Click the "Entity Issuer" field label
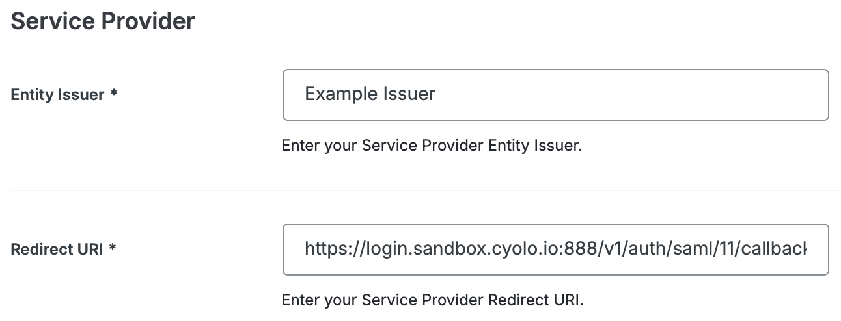Screen dimensions: 841x321 coord(57,95)
